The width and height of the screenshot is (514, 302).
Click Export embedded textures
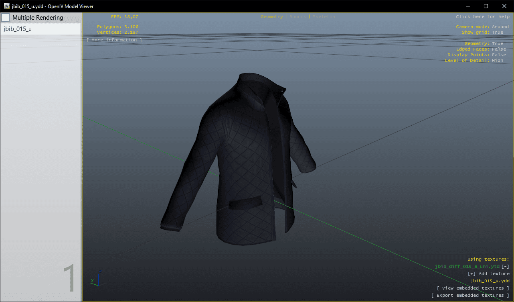(470, 296)
